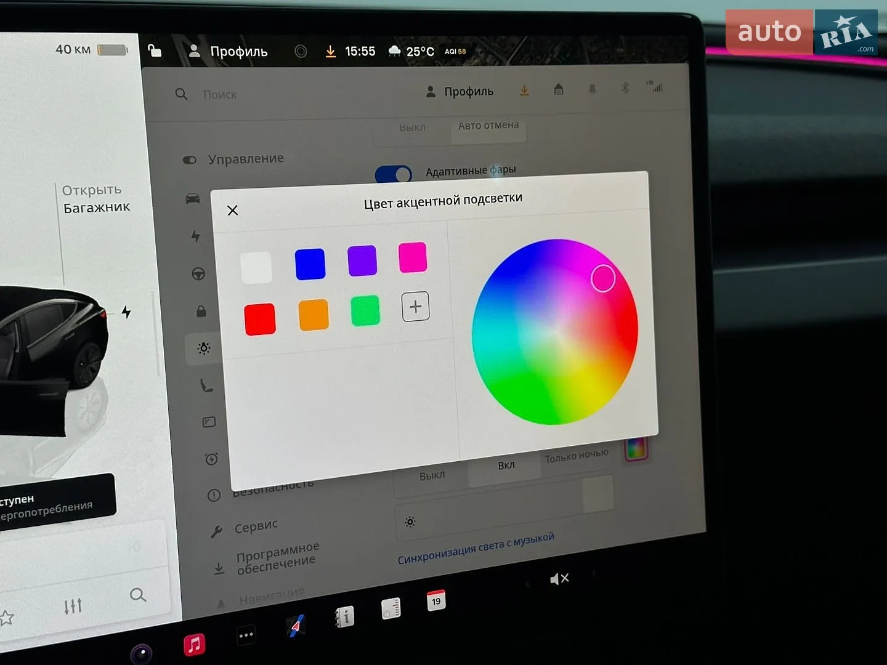Screen dimensions: 887x665
Task: Select Выкл for ambient lighting
Action: [x=432, y=476]
